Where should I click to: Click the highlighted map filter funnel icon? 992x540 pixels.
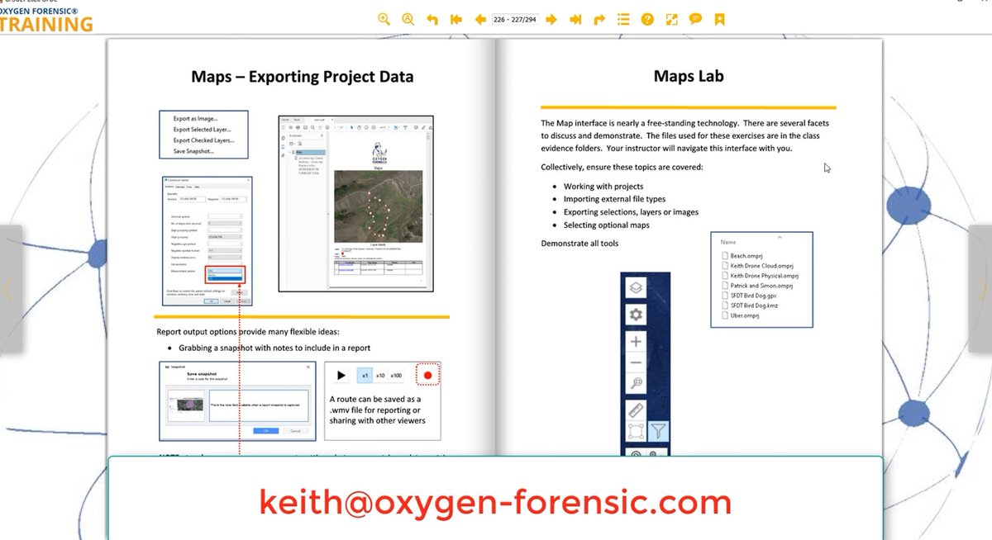658,432
